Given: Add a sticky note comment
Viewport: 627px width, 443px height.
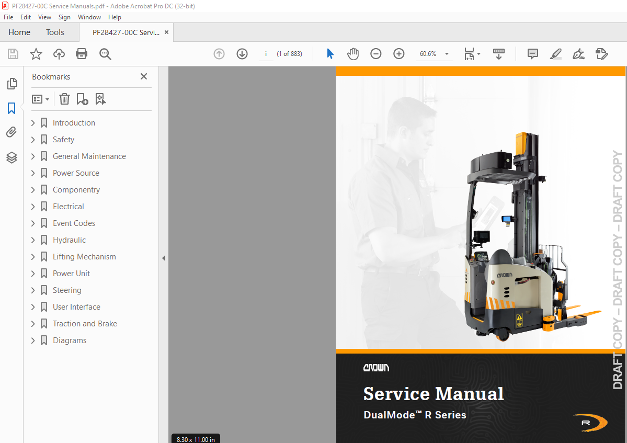Looking at the screenshot, I should click(x=533, y=53).
